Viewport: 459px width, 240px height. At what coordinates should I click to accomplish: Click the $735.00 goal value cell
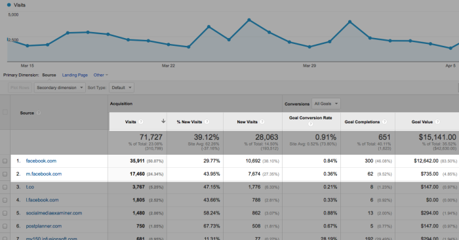(x=429, y=174)
